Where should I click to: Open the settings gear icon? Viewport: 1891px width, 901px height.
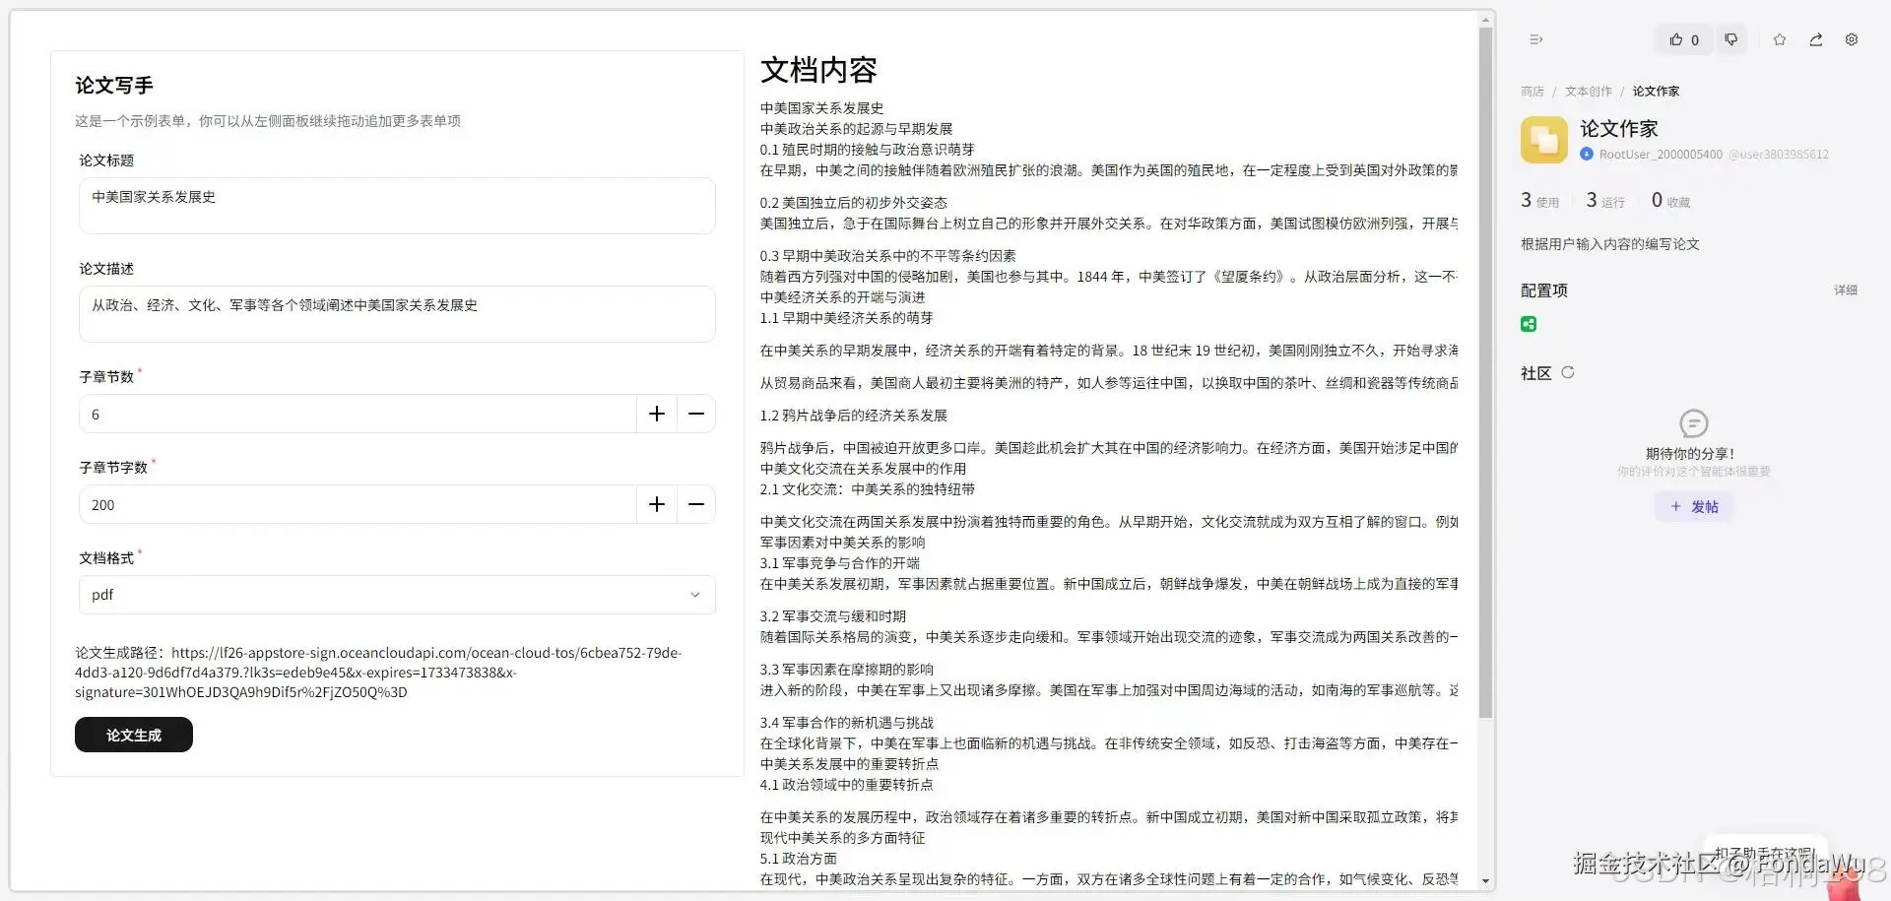pos(1851,39)
